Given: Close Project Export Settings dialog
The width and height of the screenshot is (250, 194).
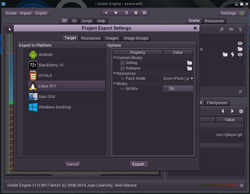Looking at the screenshot, I should (195, 28).
